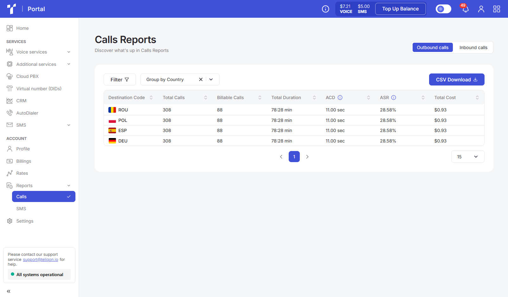
Task: Select the ESP destination row
Action: (x=294, y=130)
